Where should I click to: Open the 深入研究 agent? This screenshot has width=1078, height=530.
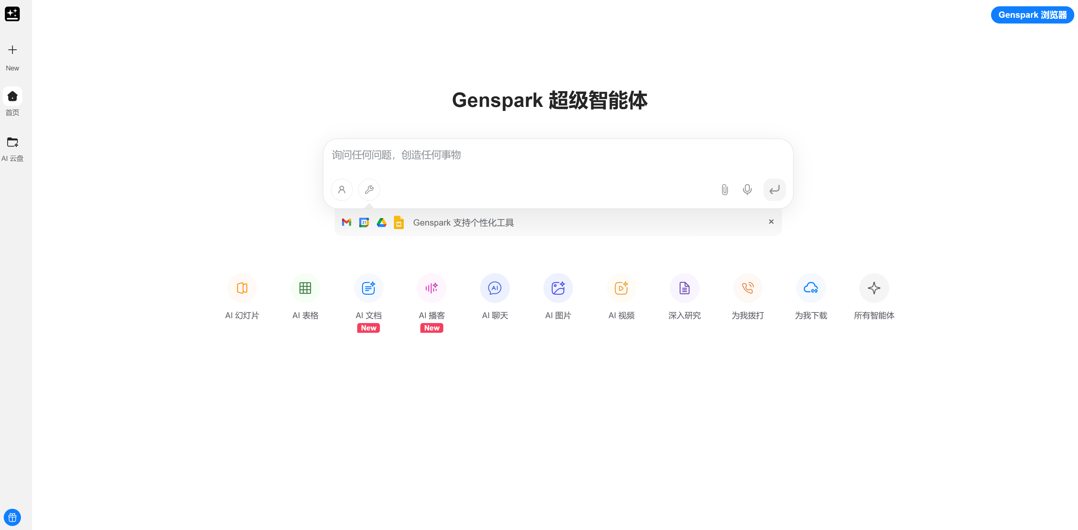684,297
